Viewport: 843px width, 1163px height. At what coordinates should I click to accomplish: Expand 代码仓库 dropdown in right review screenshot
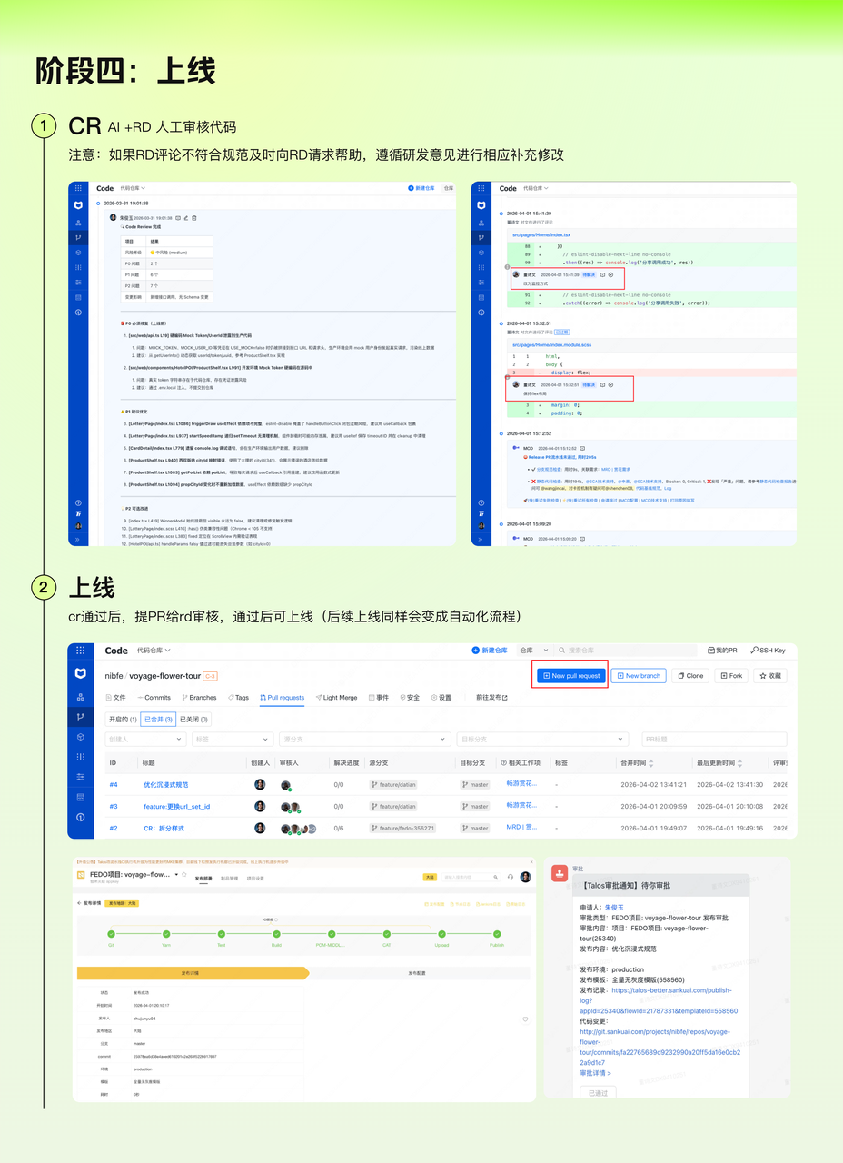[x=536, y=188]
